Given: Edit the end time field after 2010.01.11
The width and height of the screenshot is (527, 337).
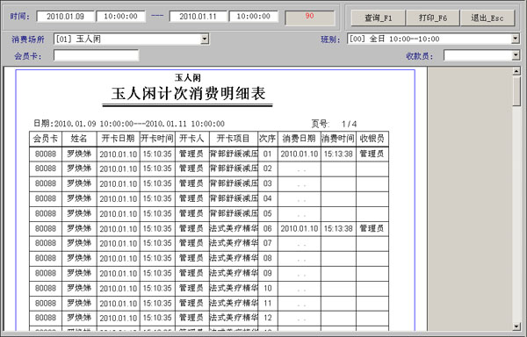Looking at the screenshot, I should (254, 16).
